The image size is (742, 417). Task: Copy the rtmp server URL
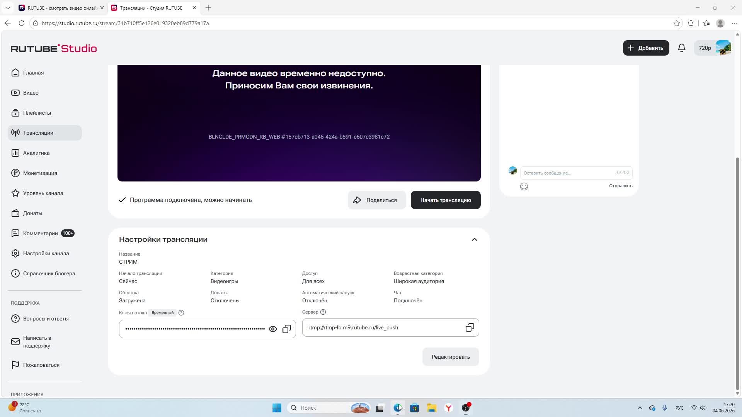click(x=470, y=327)
